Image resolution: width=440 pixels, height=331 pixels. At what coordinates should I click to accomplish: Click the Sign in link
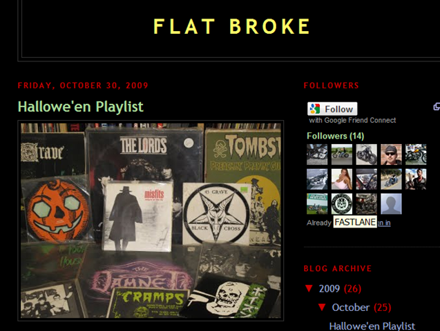point(383,223)
